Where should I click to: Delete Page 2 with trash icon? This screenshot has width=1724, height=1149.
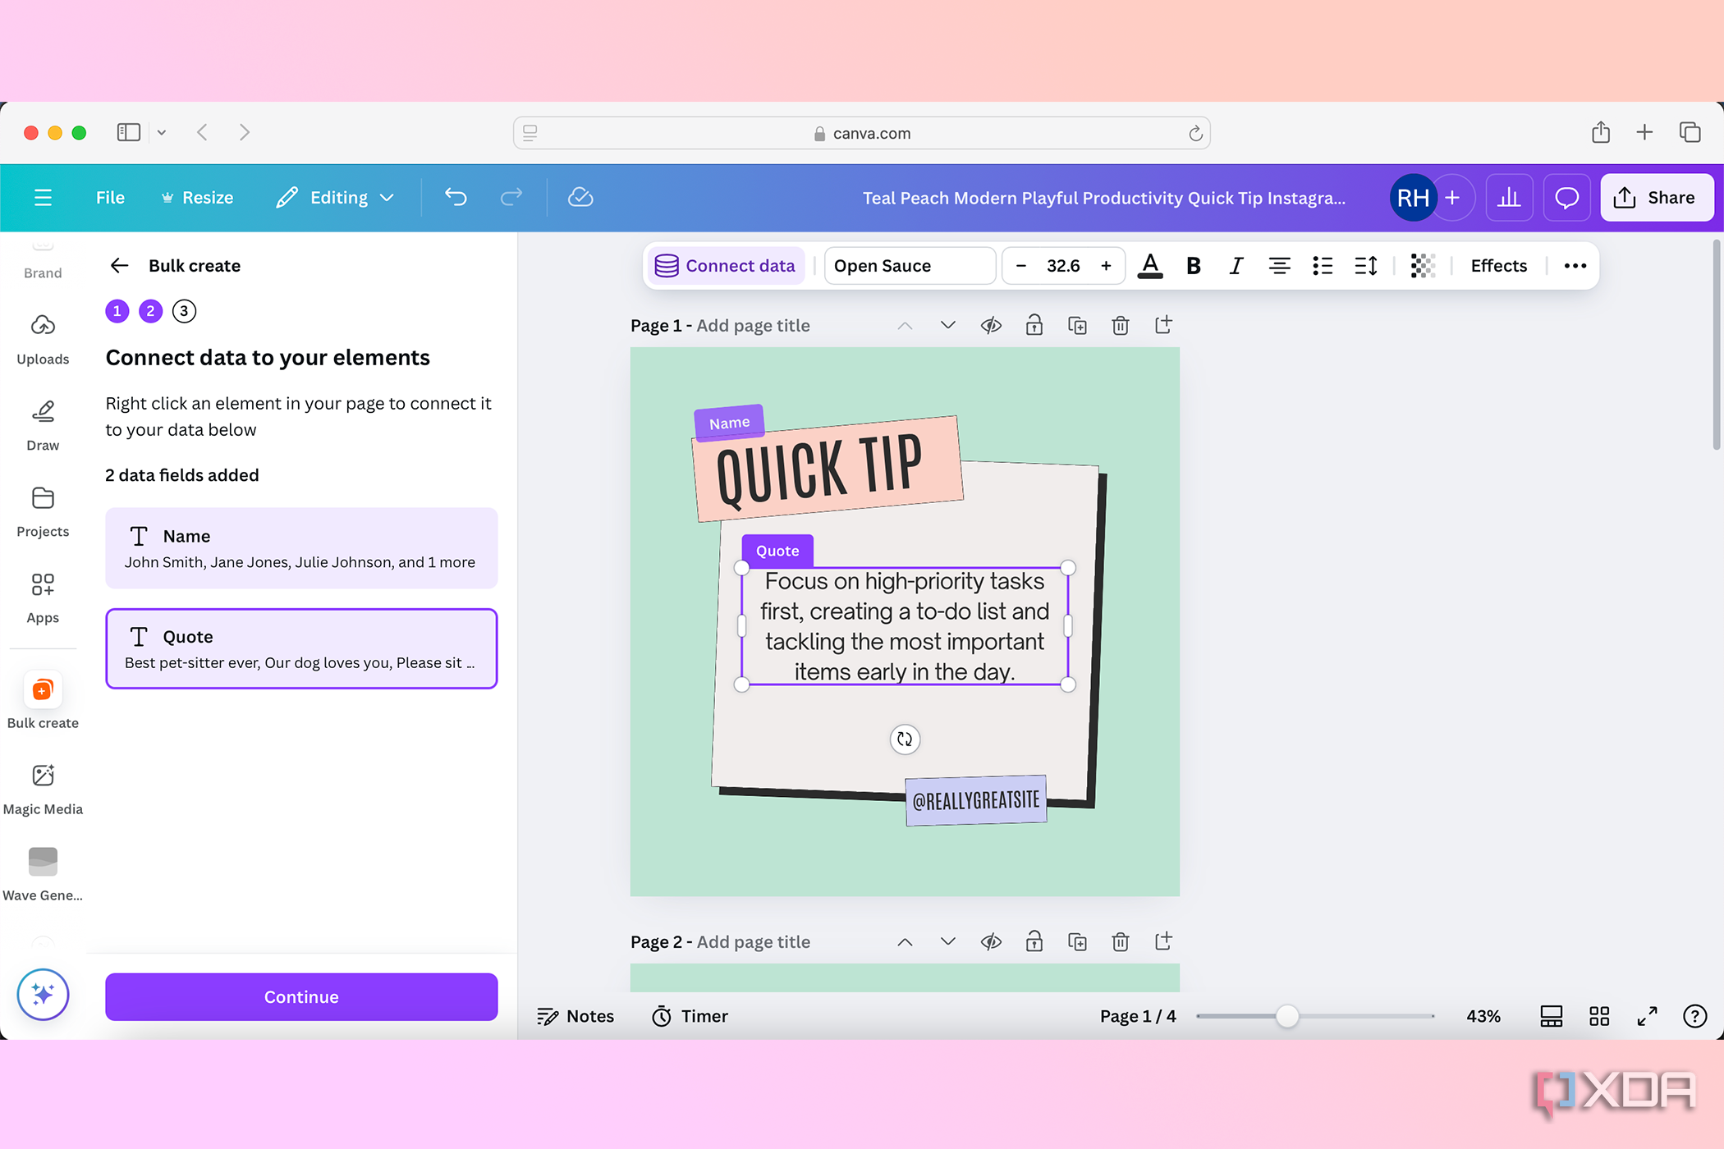[x=1121, y=941]
